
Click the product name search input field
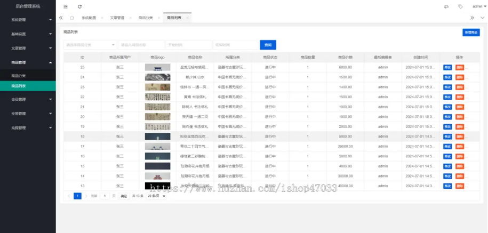140,45
